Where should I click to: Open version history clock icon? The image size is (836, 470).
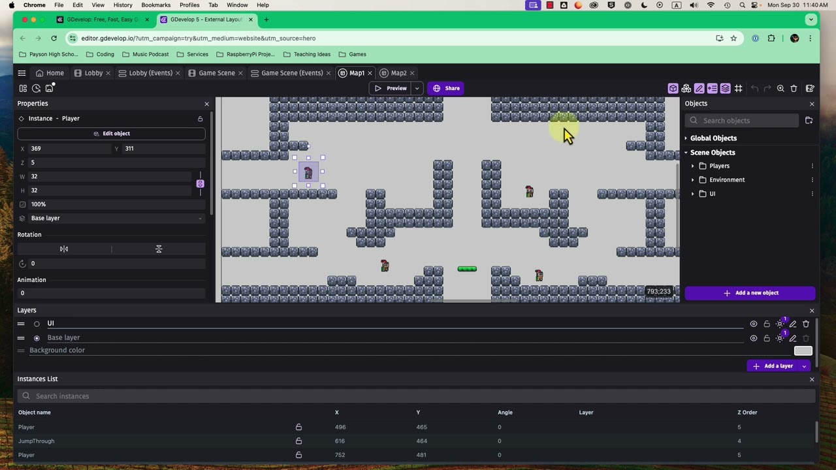point(36,88)
